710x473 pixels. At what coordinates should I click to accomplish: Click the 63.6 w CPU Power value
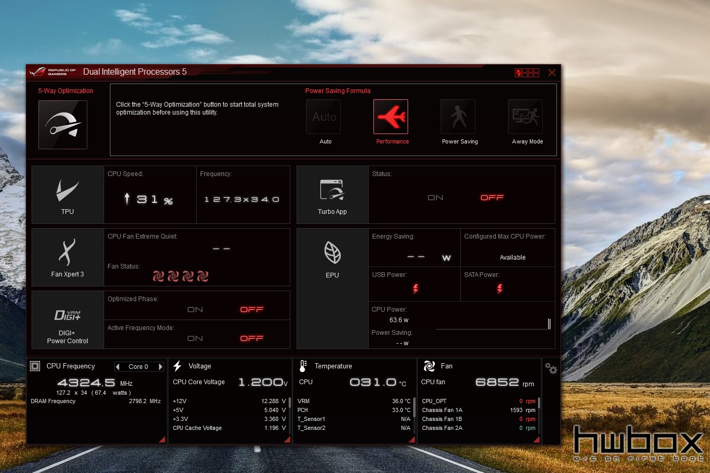[399, 320]
